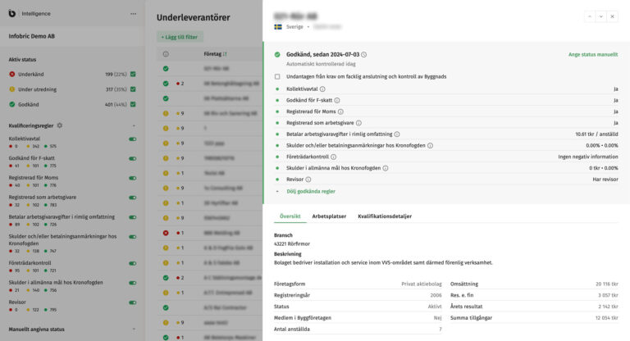Screen dimensions: 630x341
Task: Check the Undantagen från krav checkbox
Action: [277, 77]
